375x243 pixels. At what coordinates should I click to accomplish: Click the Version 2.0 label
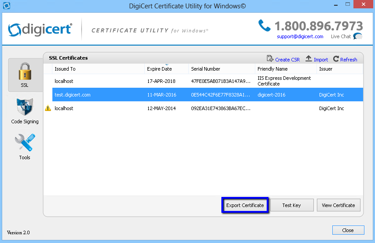click(x=18, y=232)
